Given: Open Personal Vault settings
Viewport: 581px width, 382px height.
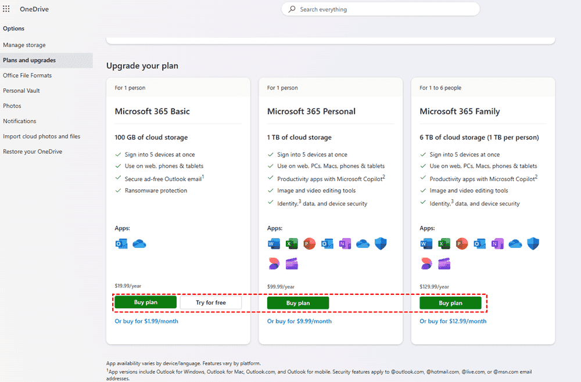Looking at the screenshot, I should [46, 91].
